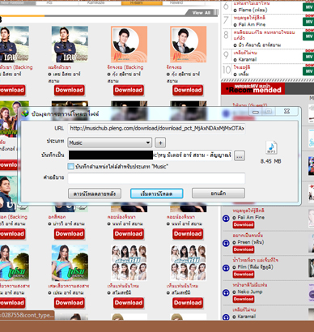Click the download later button (ดาวน์โหลดภายหลัง)
Screen dimensions: 314x332
95,194
